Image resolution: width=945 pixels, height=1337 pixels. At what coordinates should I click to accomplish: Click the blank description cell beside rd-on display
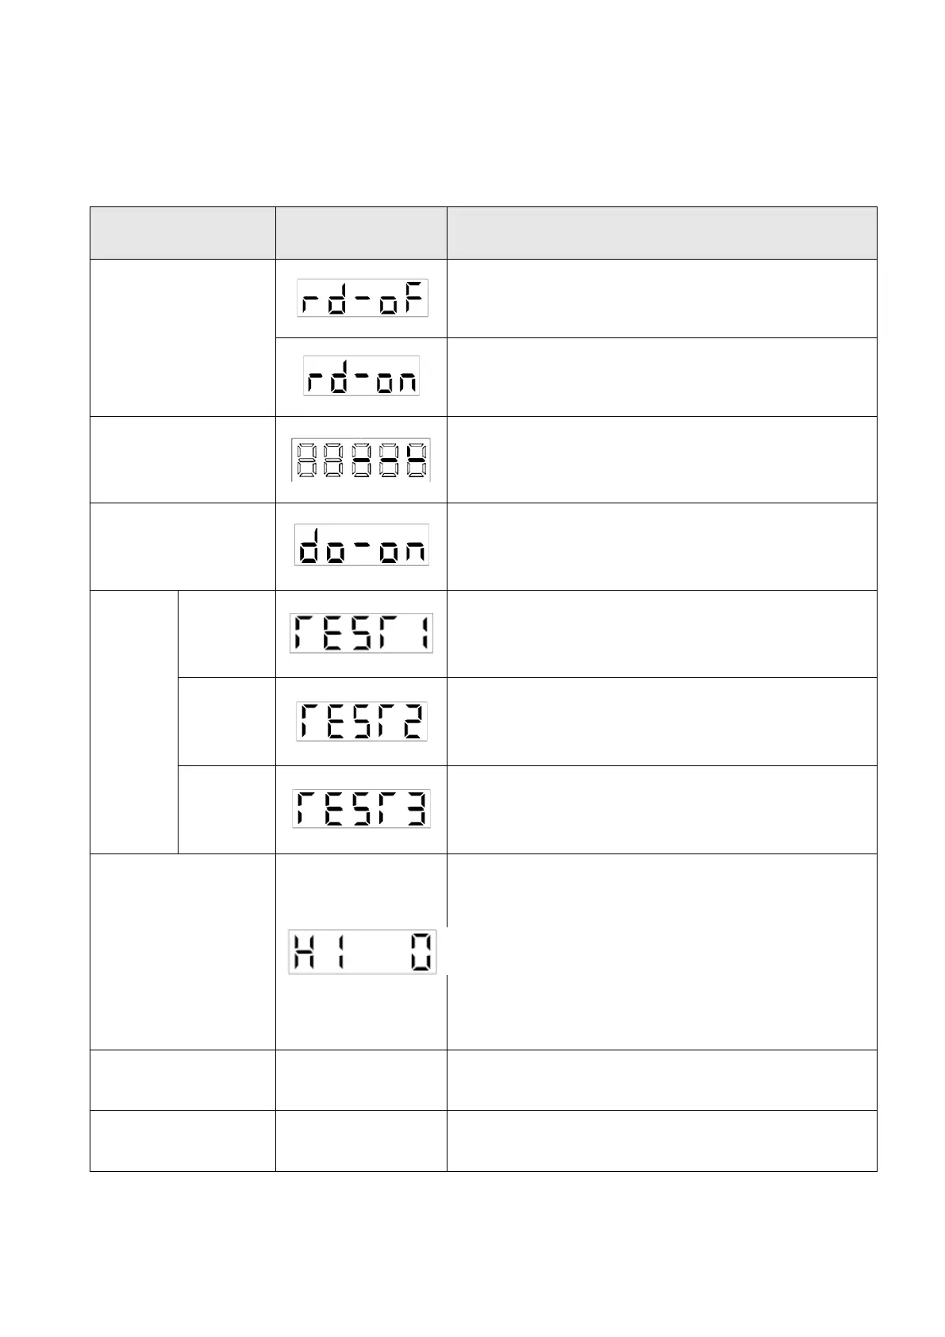tap(662, 377)
